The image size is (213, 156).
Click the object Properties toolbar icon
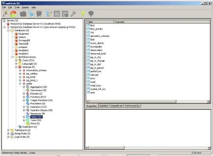[x=23, y=14]
